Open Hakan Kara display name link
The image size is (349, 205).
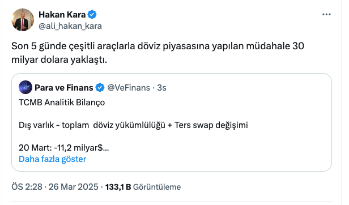62,15
